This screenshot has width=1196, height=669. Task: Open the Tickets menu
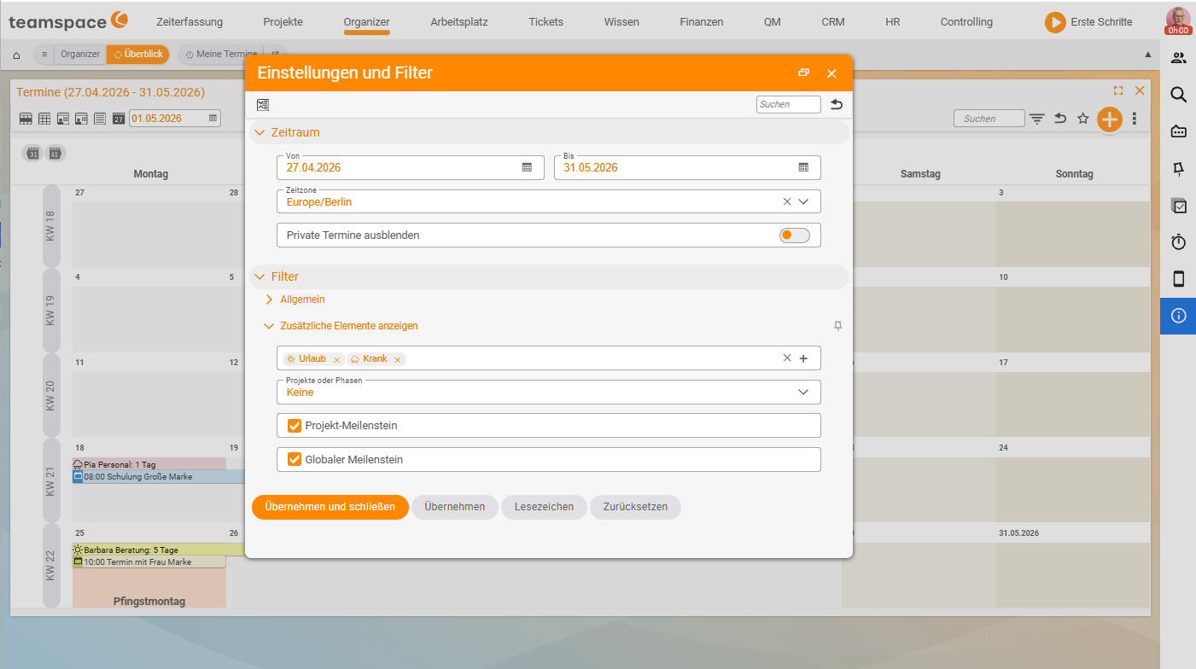tap(545, 22)
